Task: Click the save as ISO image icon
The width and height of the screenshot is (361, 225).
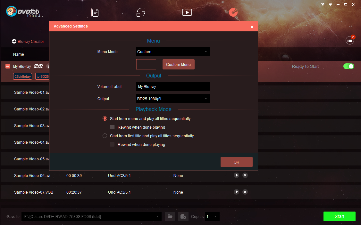Action: pos(183,217)
